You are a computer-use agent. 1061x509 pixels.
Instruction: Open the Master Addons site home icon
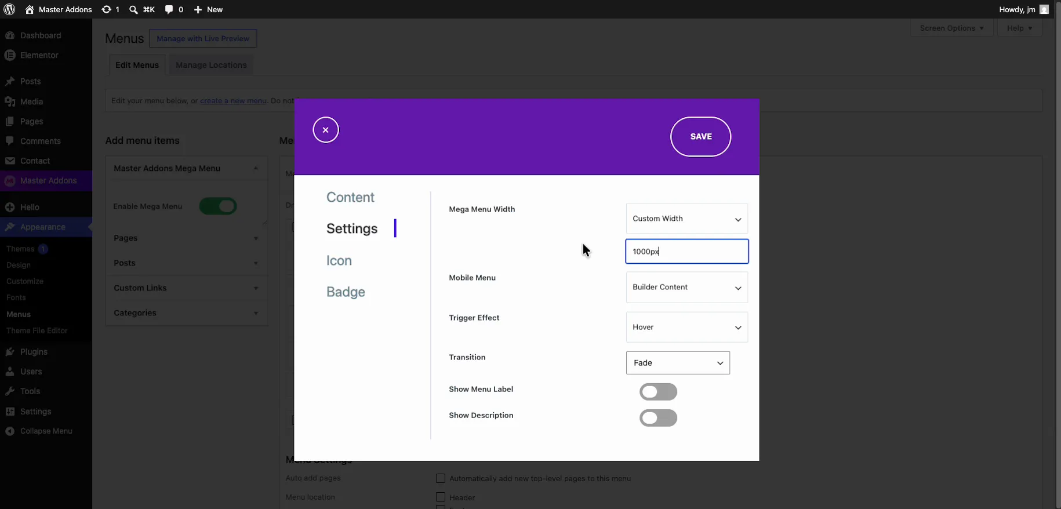[30, 9]
